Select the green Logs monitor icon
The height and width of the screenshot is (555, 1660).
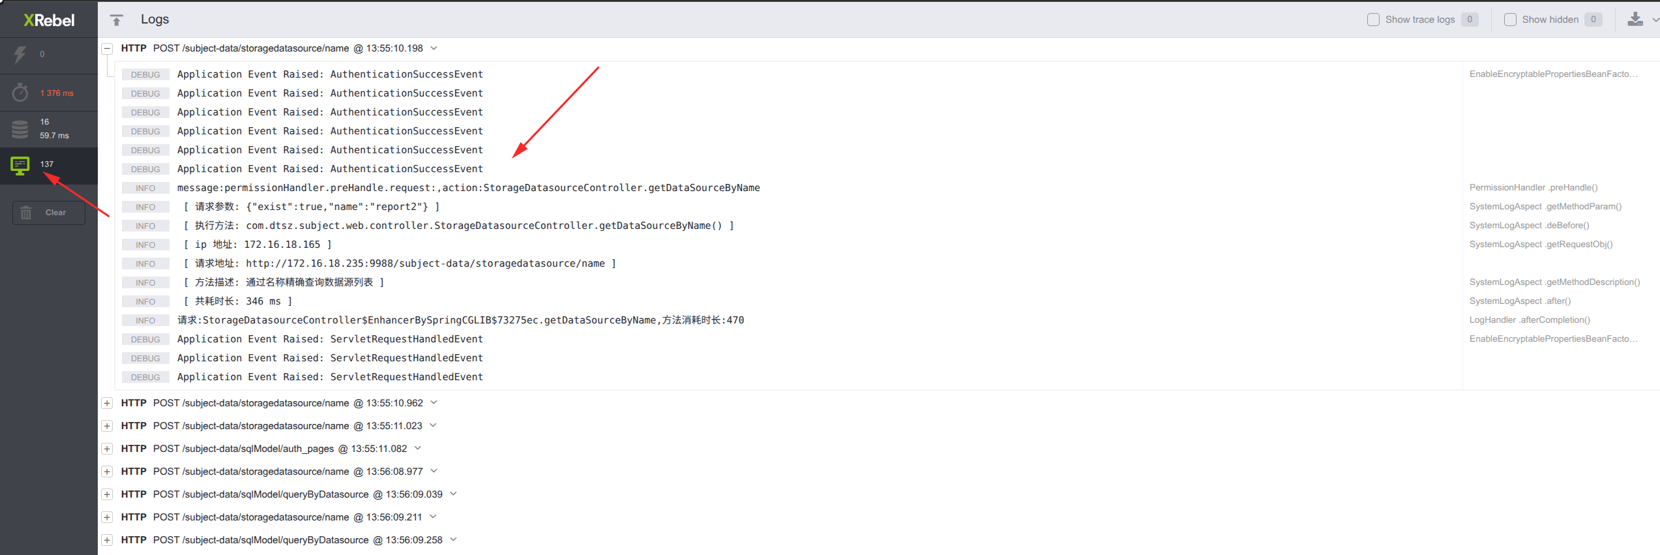tap(20, 166)
